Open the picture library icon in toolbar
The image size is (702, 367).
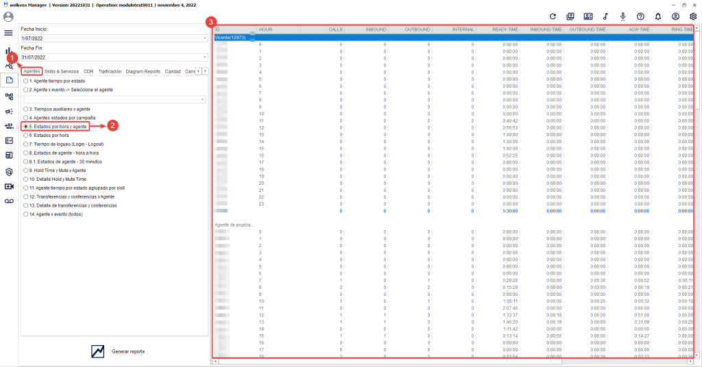[x=570, y=16]
